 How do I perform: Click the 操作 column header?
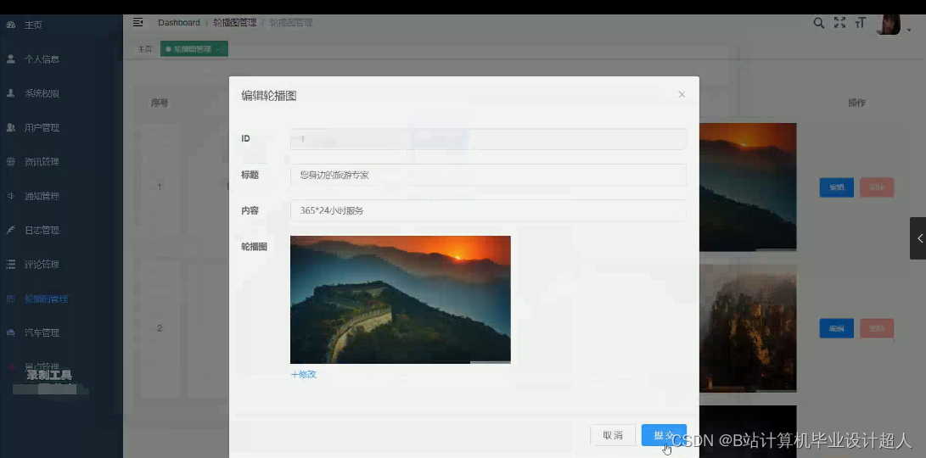point(856,103)
